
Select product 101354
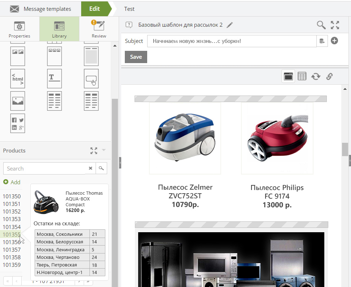[12, 227]
